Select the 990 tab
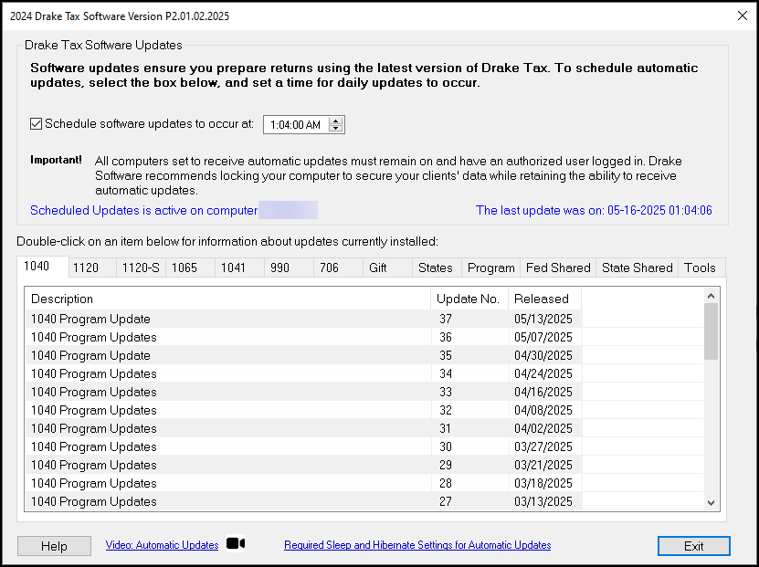759x567 pixels. point(289,268)
